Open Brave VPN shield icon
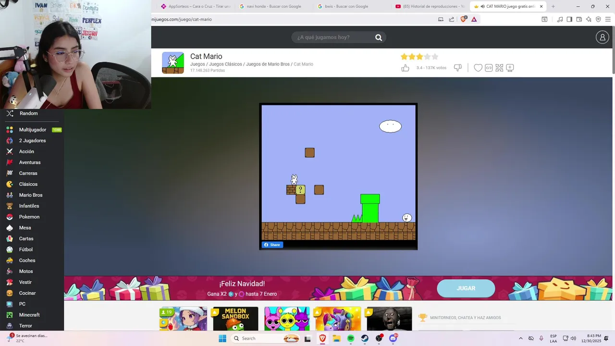This screenshot has width=615, height=346. (598, 19)
